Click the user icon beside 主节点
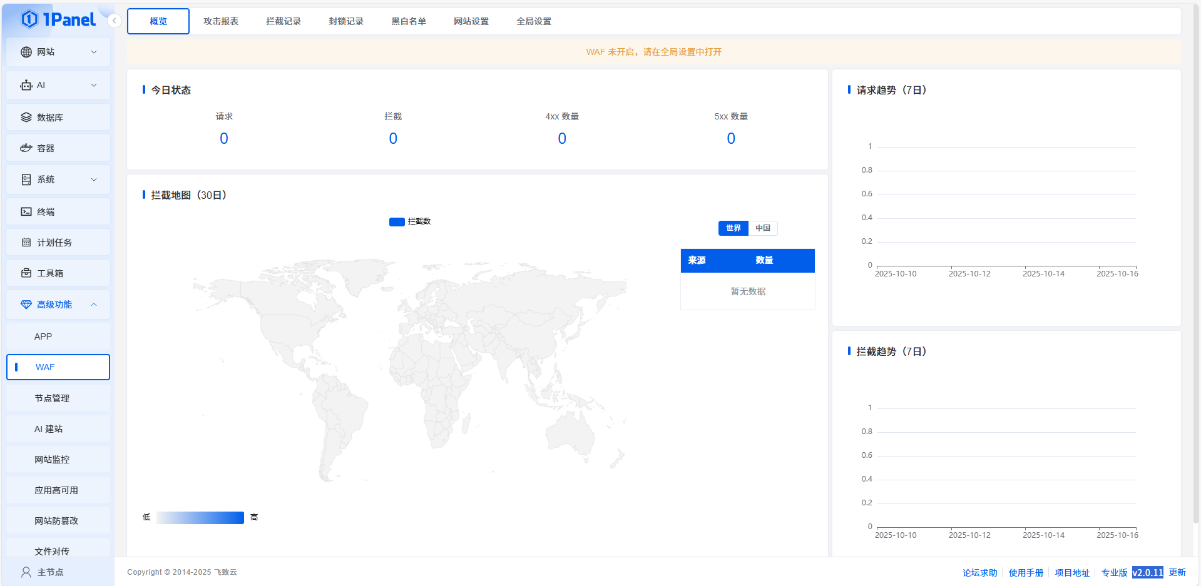The height and width of the screenshot is (586, 1201). pos(26,572)
